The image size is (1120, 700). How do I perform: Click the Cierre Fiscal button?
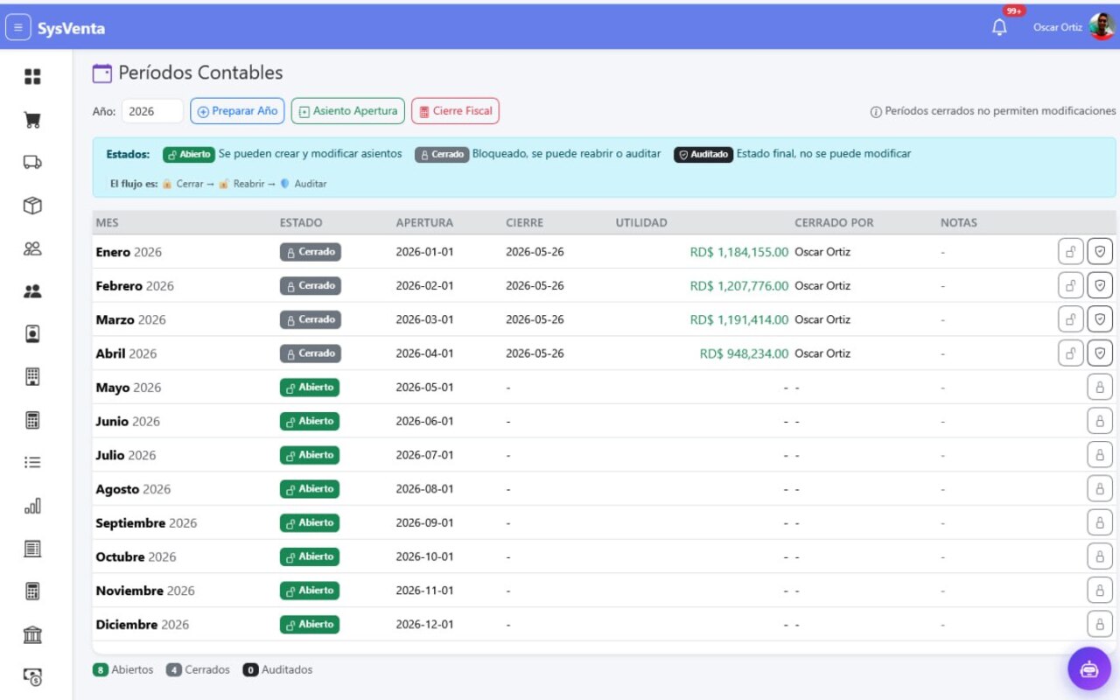(455, 111)
